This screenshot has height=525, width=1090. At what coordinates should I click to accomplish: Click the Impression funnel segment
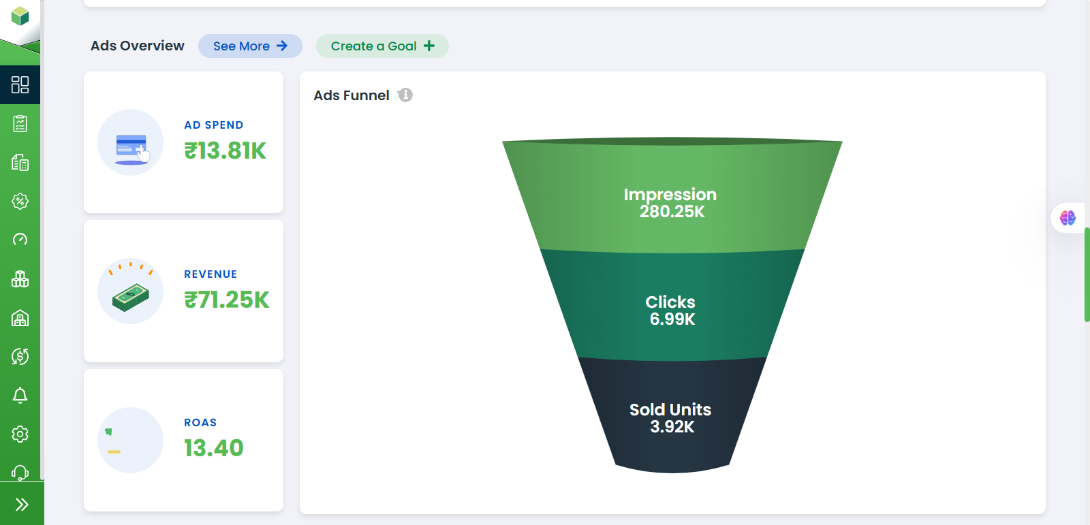671,202
